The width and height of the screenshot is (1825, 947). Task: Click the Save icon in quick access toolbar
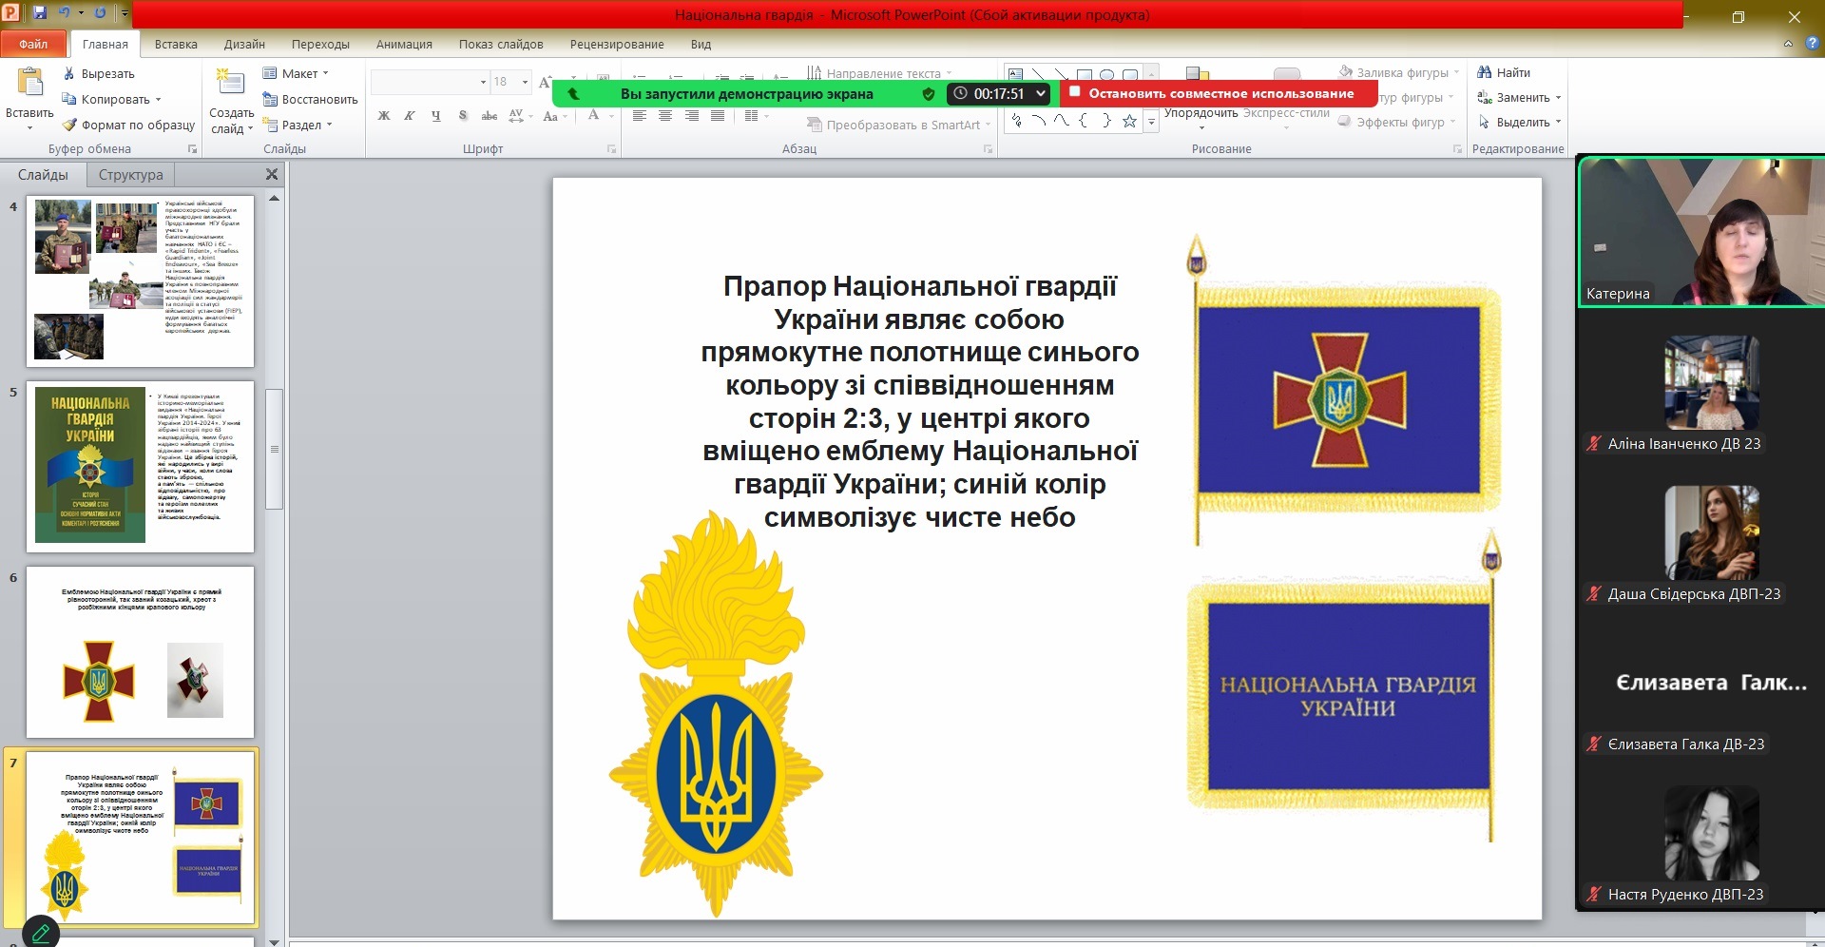pyautogui.click(x=40, y=13)
